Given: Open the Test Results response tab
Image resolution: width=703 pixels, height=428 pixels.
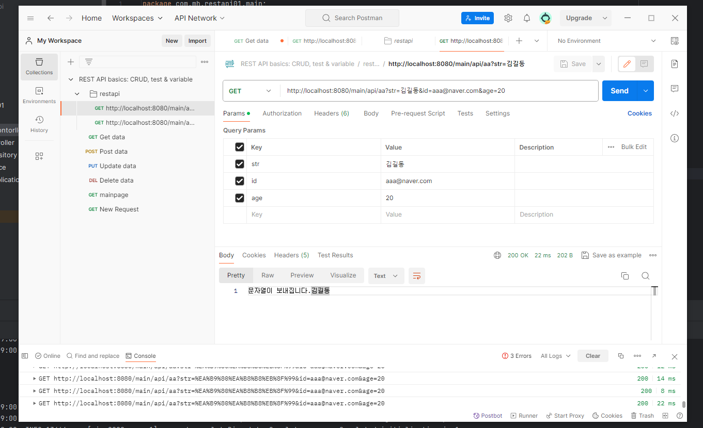Looking at the screenshot, I should tap(335, 255).
